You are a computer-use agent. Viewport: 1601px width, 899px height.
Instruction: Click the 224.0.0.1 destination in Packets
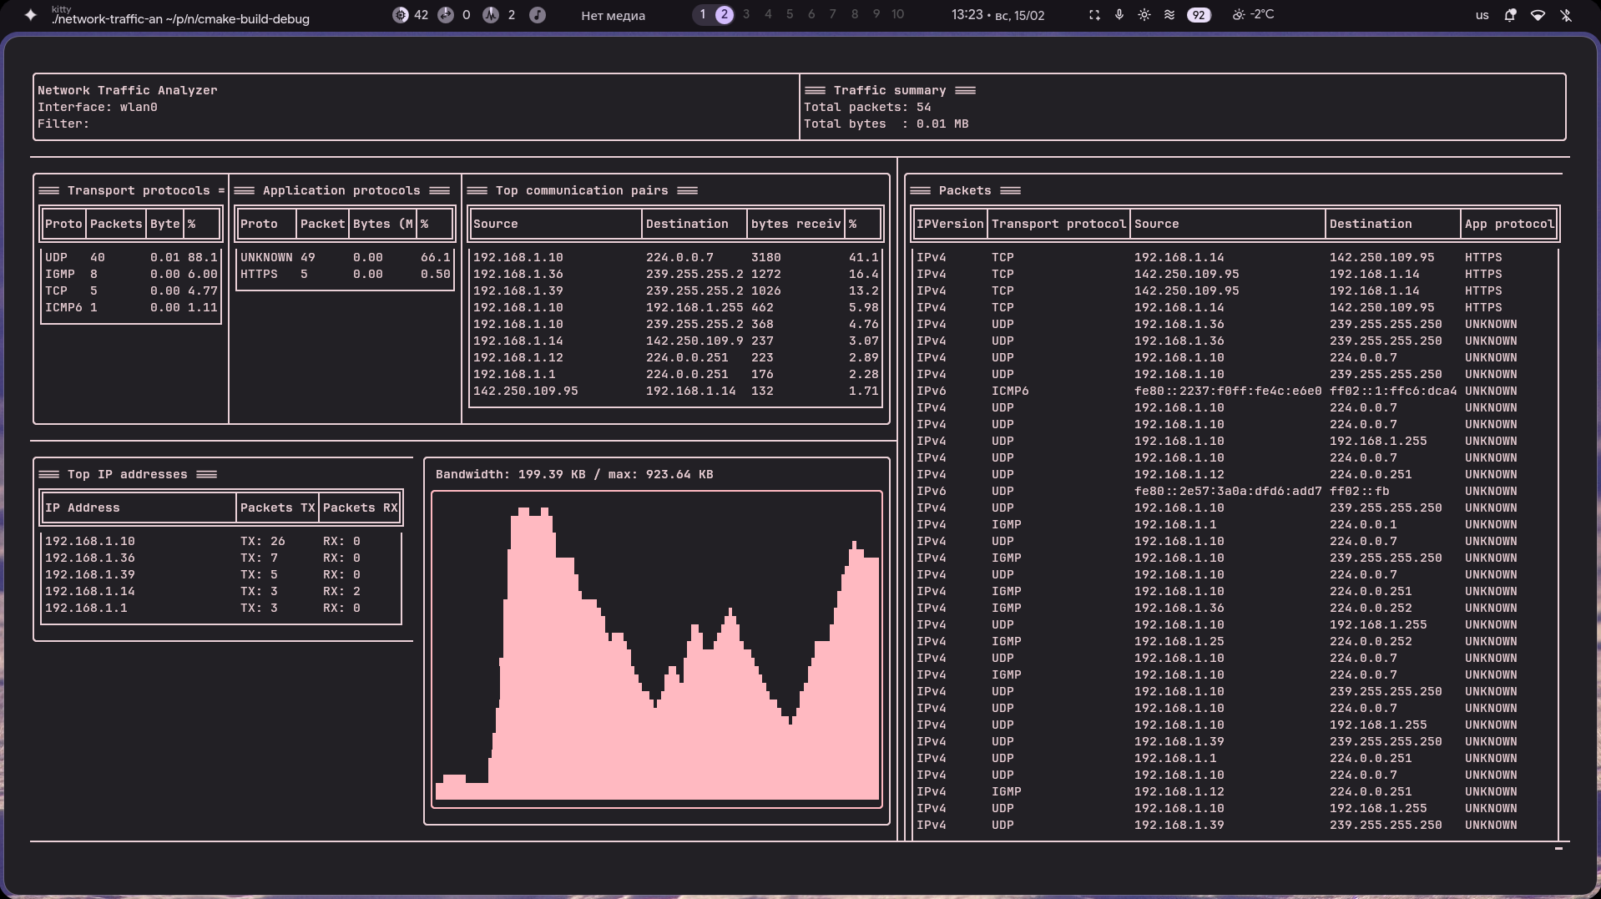click(x=1363, y=524)
